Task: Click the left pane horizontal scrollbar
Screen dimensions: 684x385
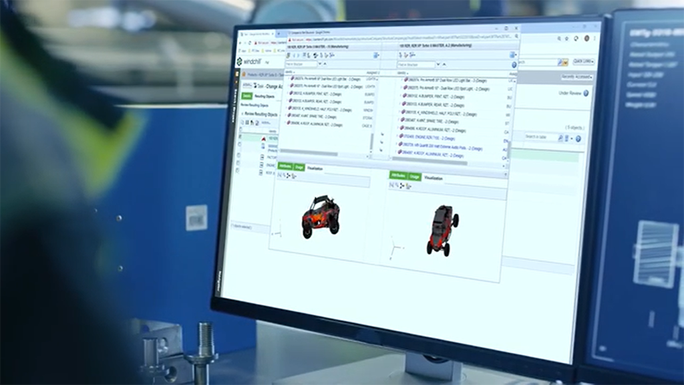Action: 309,154
